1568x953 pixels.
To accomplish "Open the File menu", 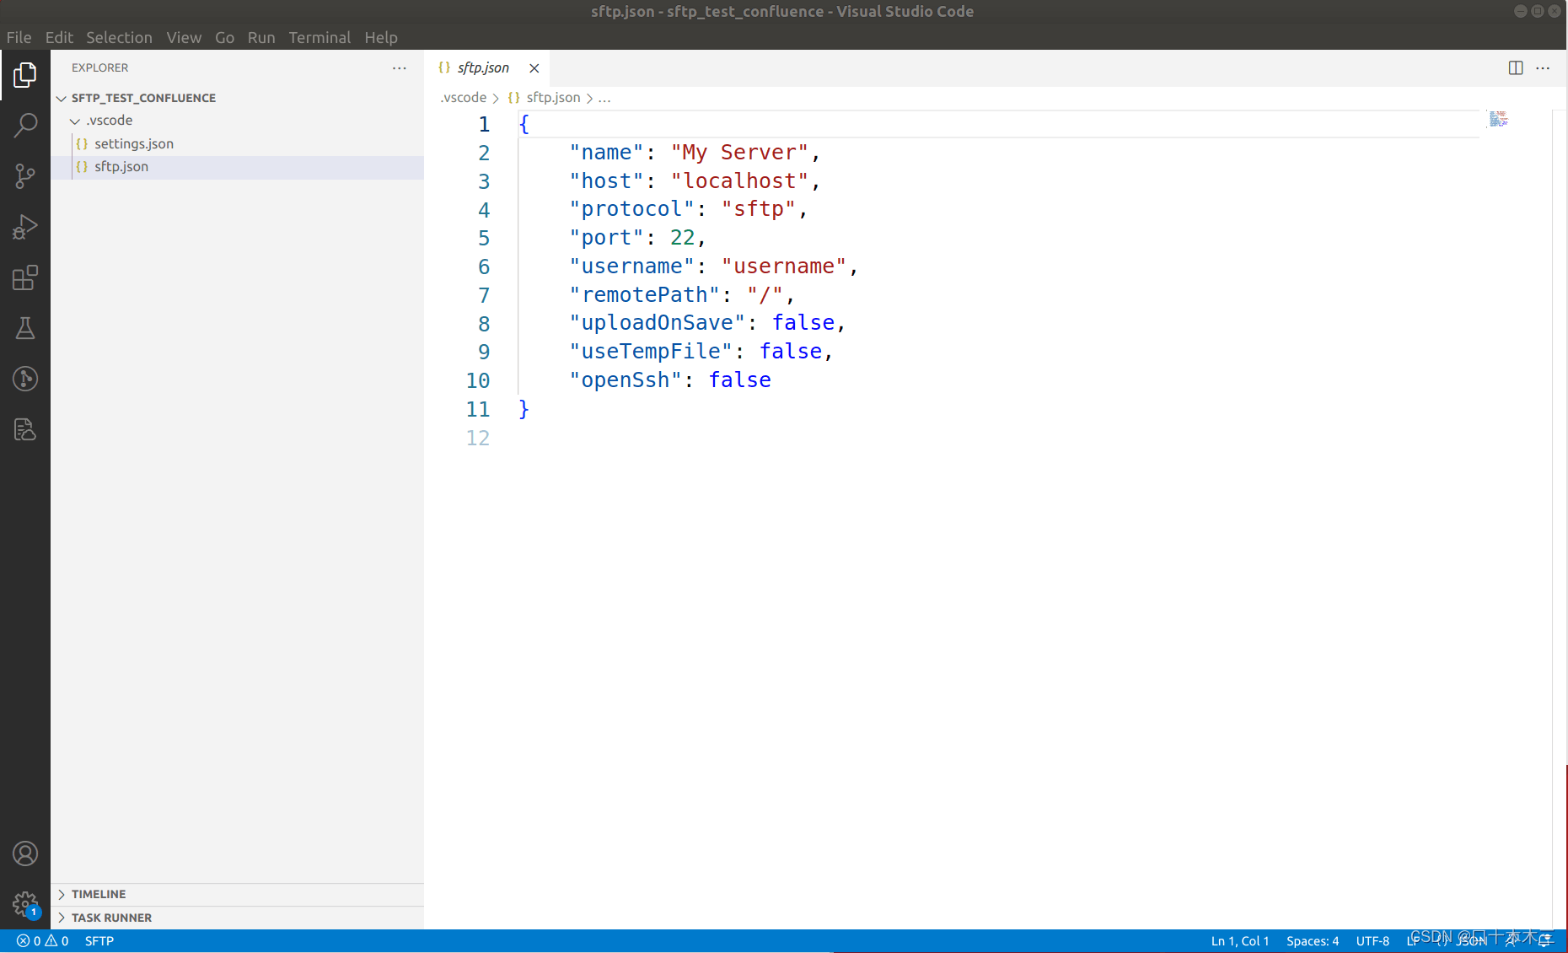I will [19, 37].
